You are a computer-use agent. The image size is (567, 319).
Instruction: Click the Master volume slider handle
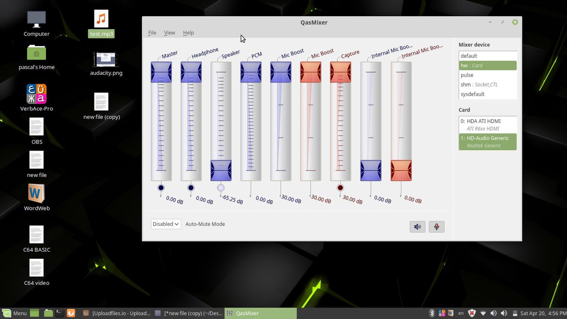tap(161, 72)
